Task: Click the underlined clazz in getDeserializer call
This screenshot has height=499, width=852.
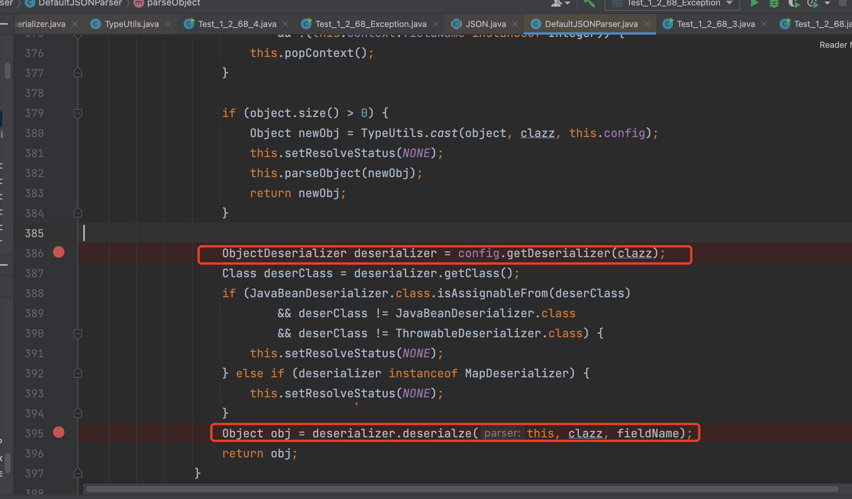Action: [635, 253]
